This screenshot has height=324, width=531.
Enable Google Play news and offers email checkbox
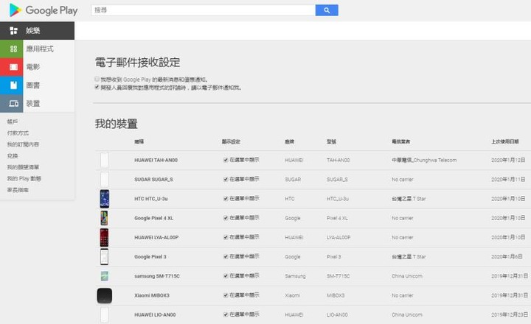point(97,79)
